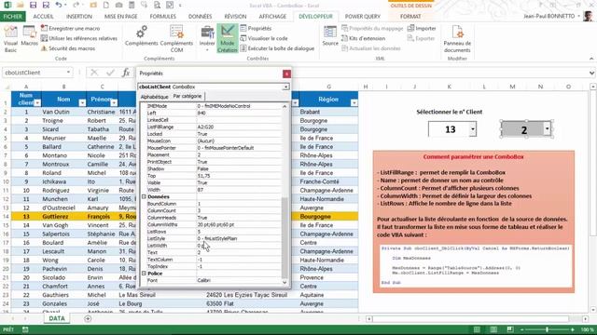Toggle Utiliser les références relatives
This screenshot has width=597, height=335.
point(78,38)
